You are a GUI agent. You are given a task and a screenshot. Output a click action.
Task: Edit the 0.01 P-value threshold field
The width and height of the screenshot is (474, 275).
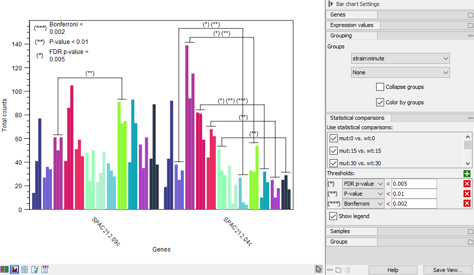click(x=414, y=194)
